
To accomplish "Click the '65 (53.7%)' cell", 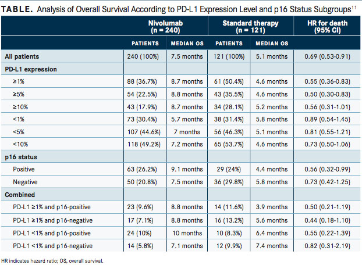I will point(229,144).
